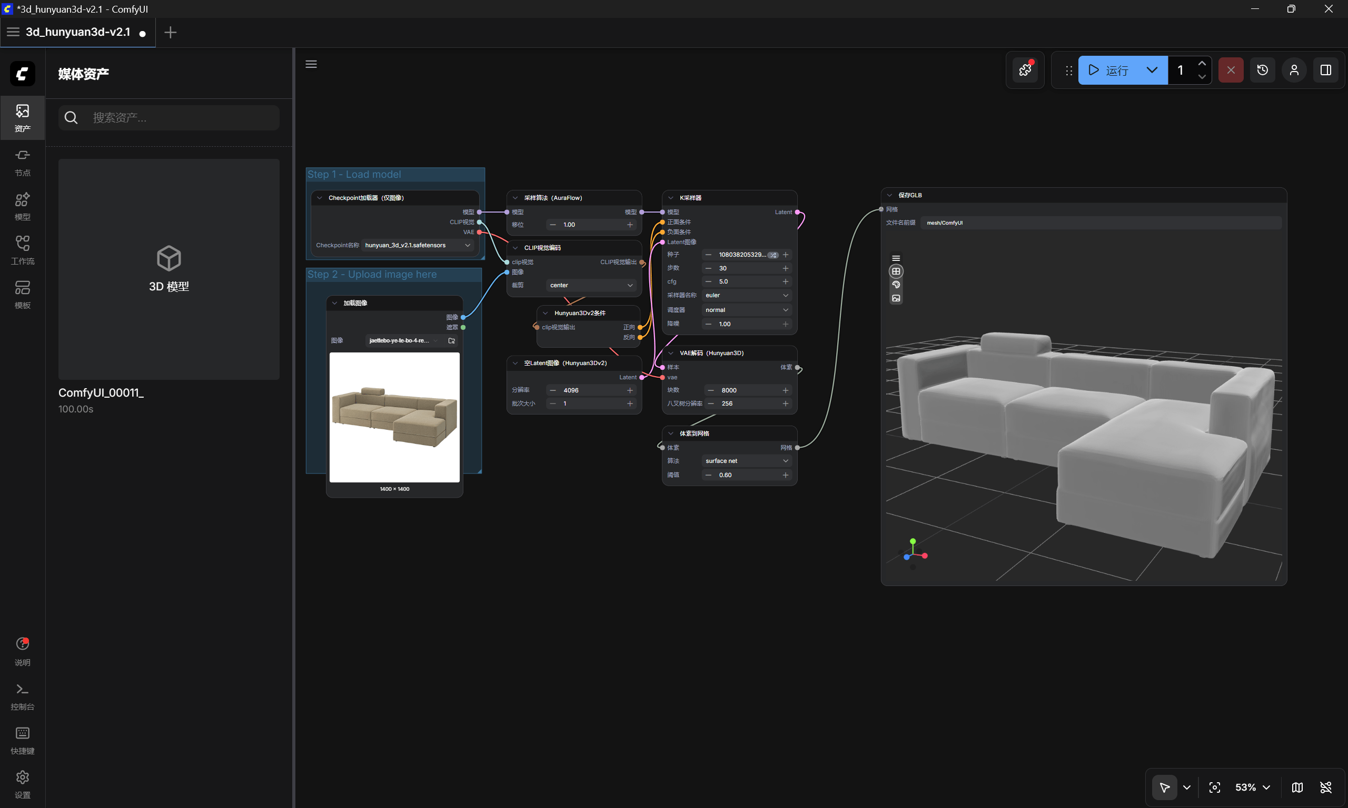Collapse the Checkpoint加载器 node
The width and height of the screenshot is (1348, 808).
pos(319,198)
